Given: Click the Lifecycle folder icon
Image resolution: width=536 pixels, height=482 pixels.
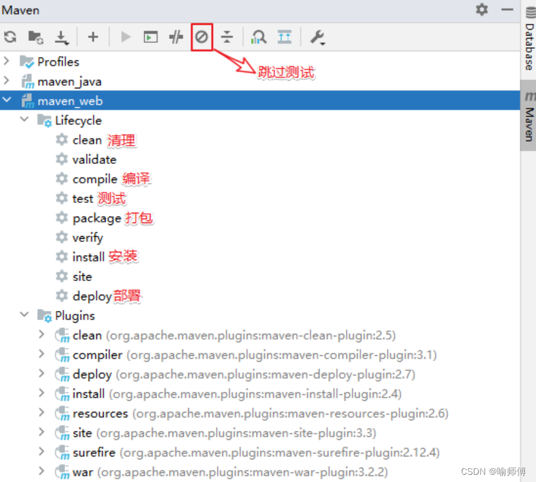Looking at the screenshot, I should (45, 120).
